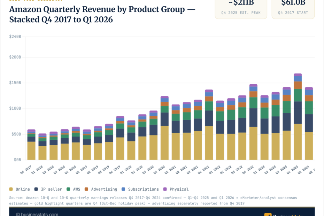Image resolution: width=324 pixels, height=216 pixels.
Task: Click the Q1 2022 stacked bar
Action: (x=220, y=130)
